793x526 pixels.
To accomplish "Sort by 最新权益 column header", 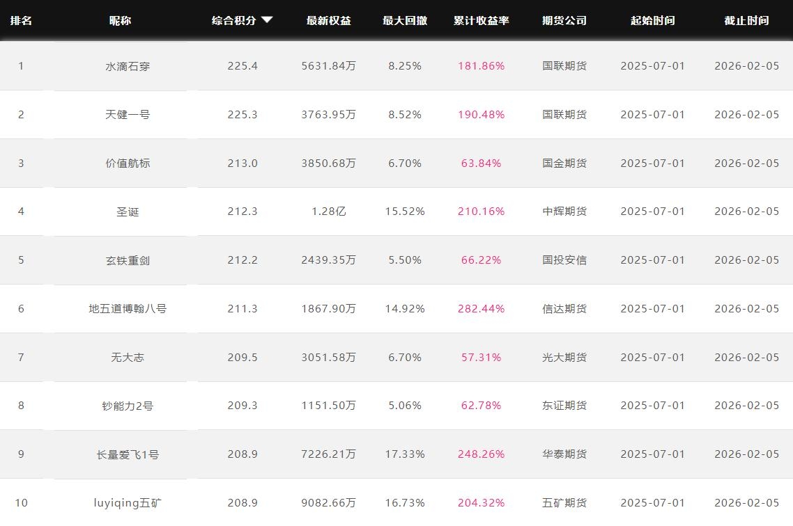I will tap(328, 20).
